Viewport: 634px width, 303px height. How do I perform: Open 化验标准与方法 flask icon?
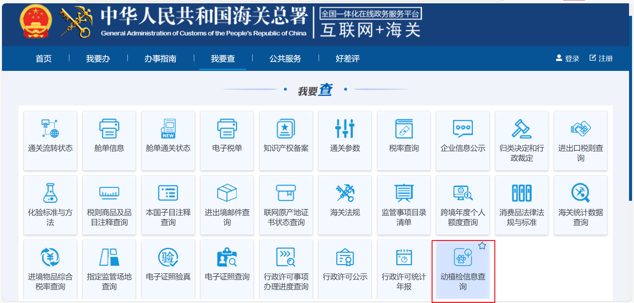pos(50,193)
